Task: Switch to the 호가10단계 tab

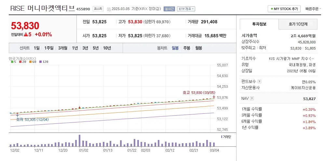Action: coord(298,24)
